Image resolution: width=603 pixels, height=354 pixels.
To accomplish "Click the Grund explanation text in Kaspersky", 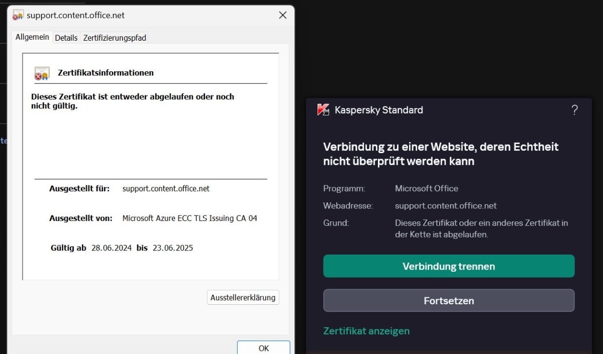I will coord(481,228).
